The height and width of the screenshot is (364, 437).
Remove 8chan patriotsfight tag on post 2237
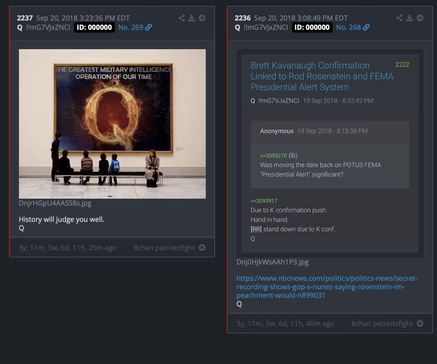point(202,247)
